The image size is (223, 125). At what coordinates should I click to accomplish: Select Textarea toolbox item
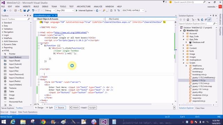(x=13, y=88)
